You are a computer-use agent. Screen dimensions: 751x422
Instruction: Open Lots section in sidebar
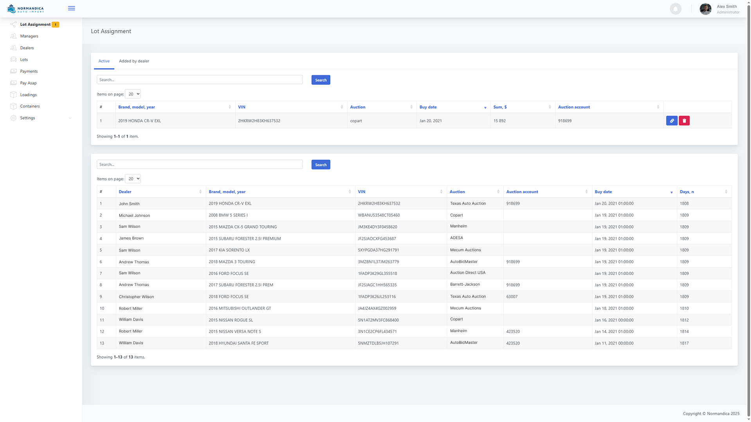point(24,59)
